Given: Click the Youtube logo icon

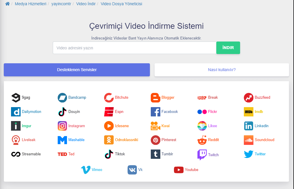Looking at the screenshot, I should point(179,170).
